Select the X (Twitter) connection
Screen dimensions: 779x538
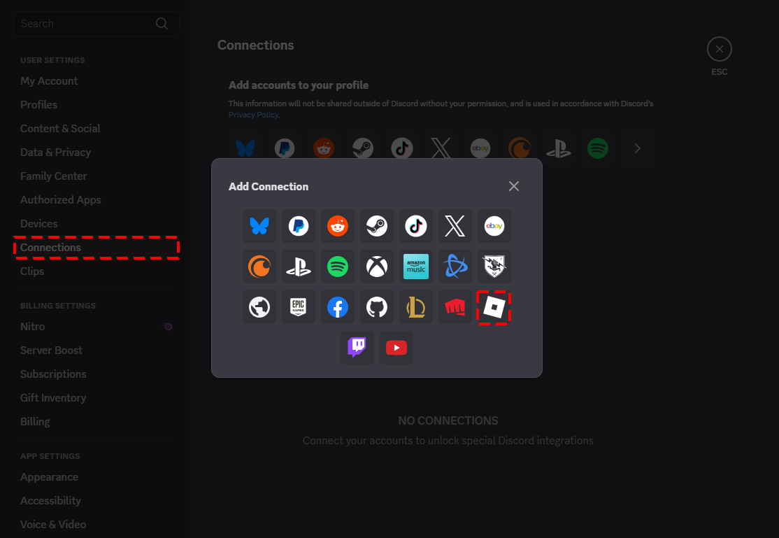click(x=455, y=226)
